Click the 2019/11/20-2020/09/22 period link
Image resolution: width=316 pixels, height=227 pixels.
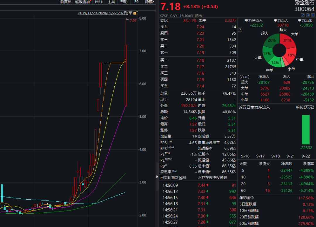(x=102, y=13)
